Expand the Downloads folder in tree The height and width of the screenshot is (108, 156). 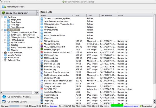(x=5, y=22)
